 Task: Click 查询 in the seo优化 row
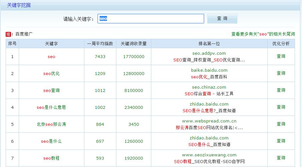pos(281,73)
